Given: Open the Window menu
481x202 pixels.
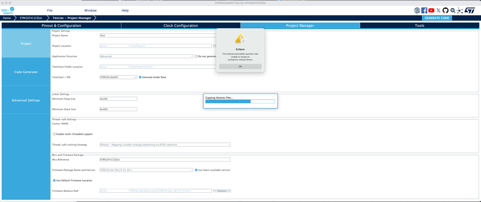Looking at the screenshot, I should 91,11.
